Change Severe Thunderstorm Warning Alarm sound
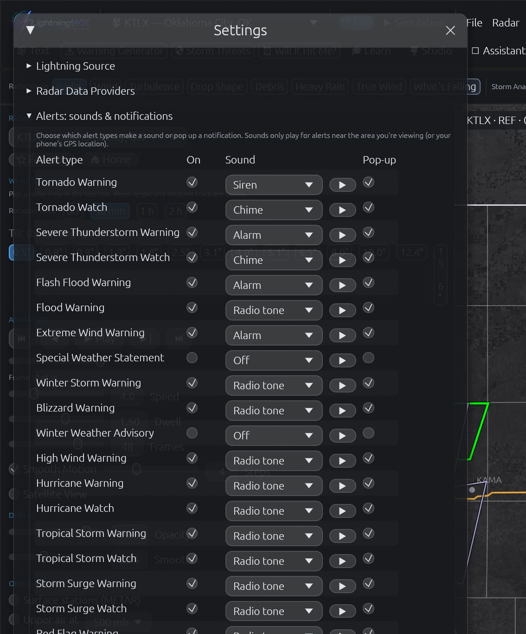The width and height of the screenshot is (526, 634). pos(274,235)
